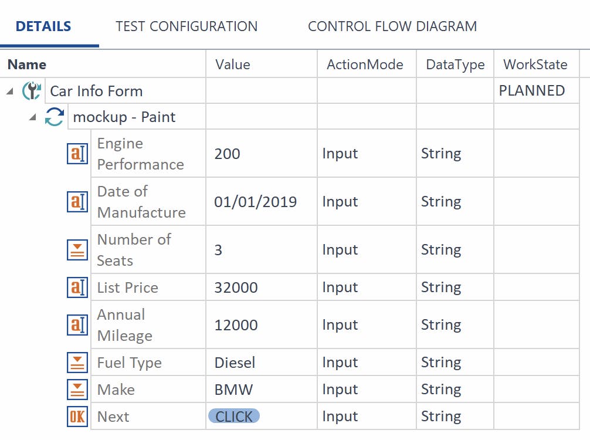Click the Number of Seats combo box icon
This screenshot has height=440, width=590.
(78, 250)
